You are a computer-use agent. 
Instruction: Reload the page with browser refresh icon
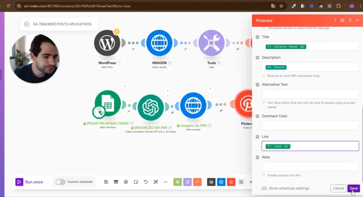[x=9, y=6]
